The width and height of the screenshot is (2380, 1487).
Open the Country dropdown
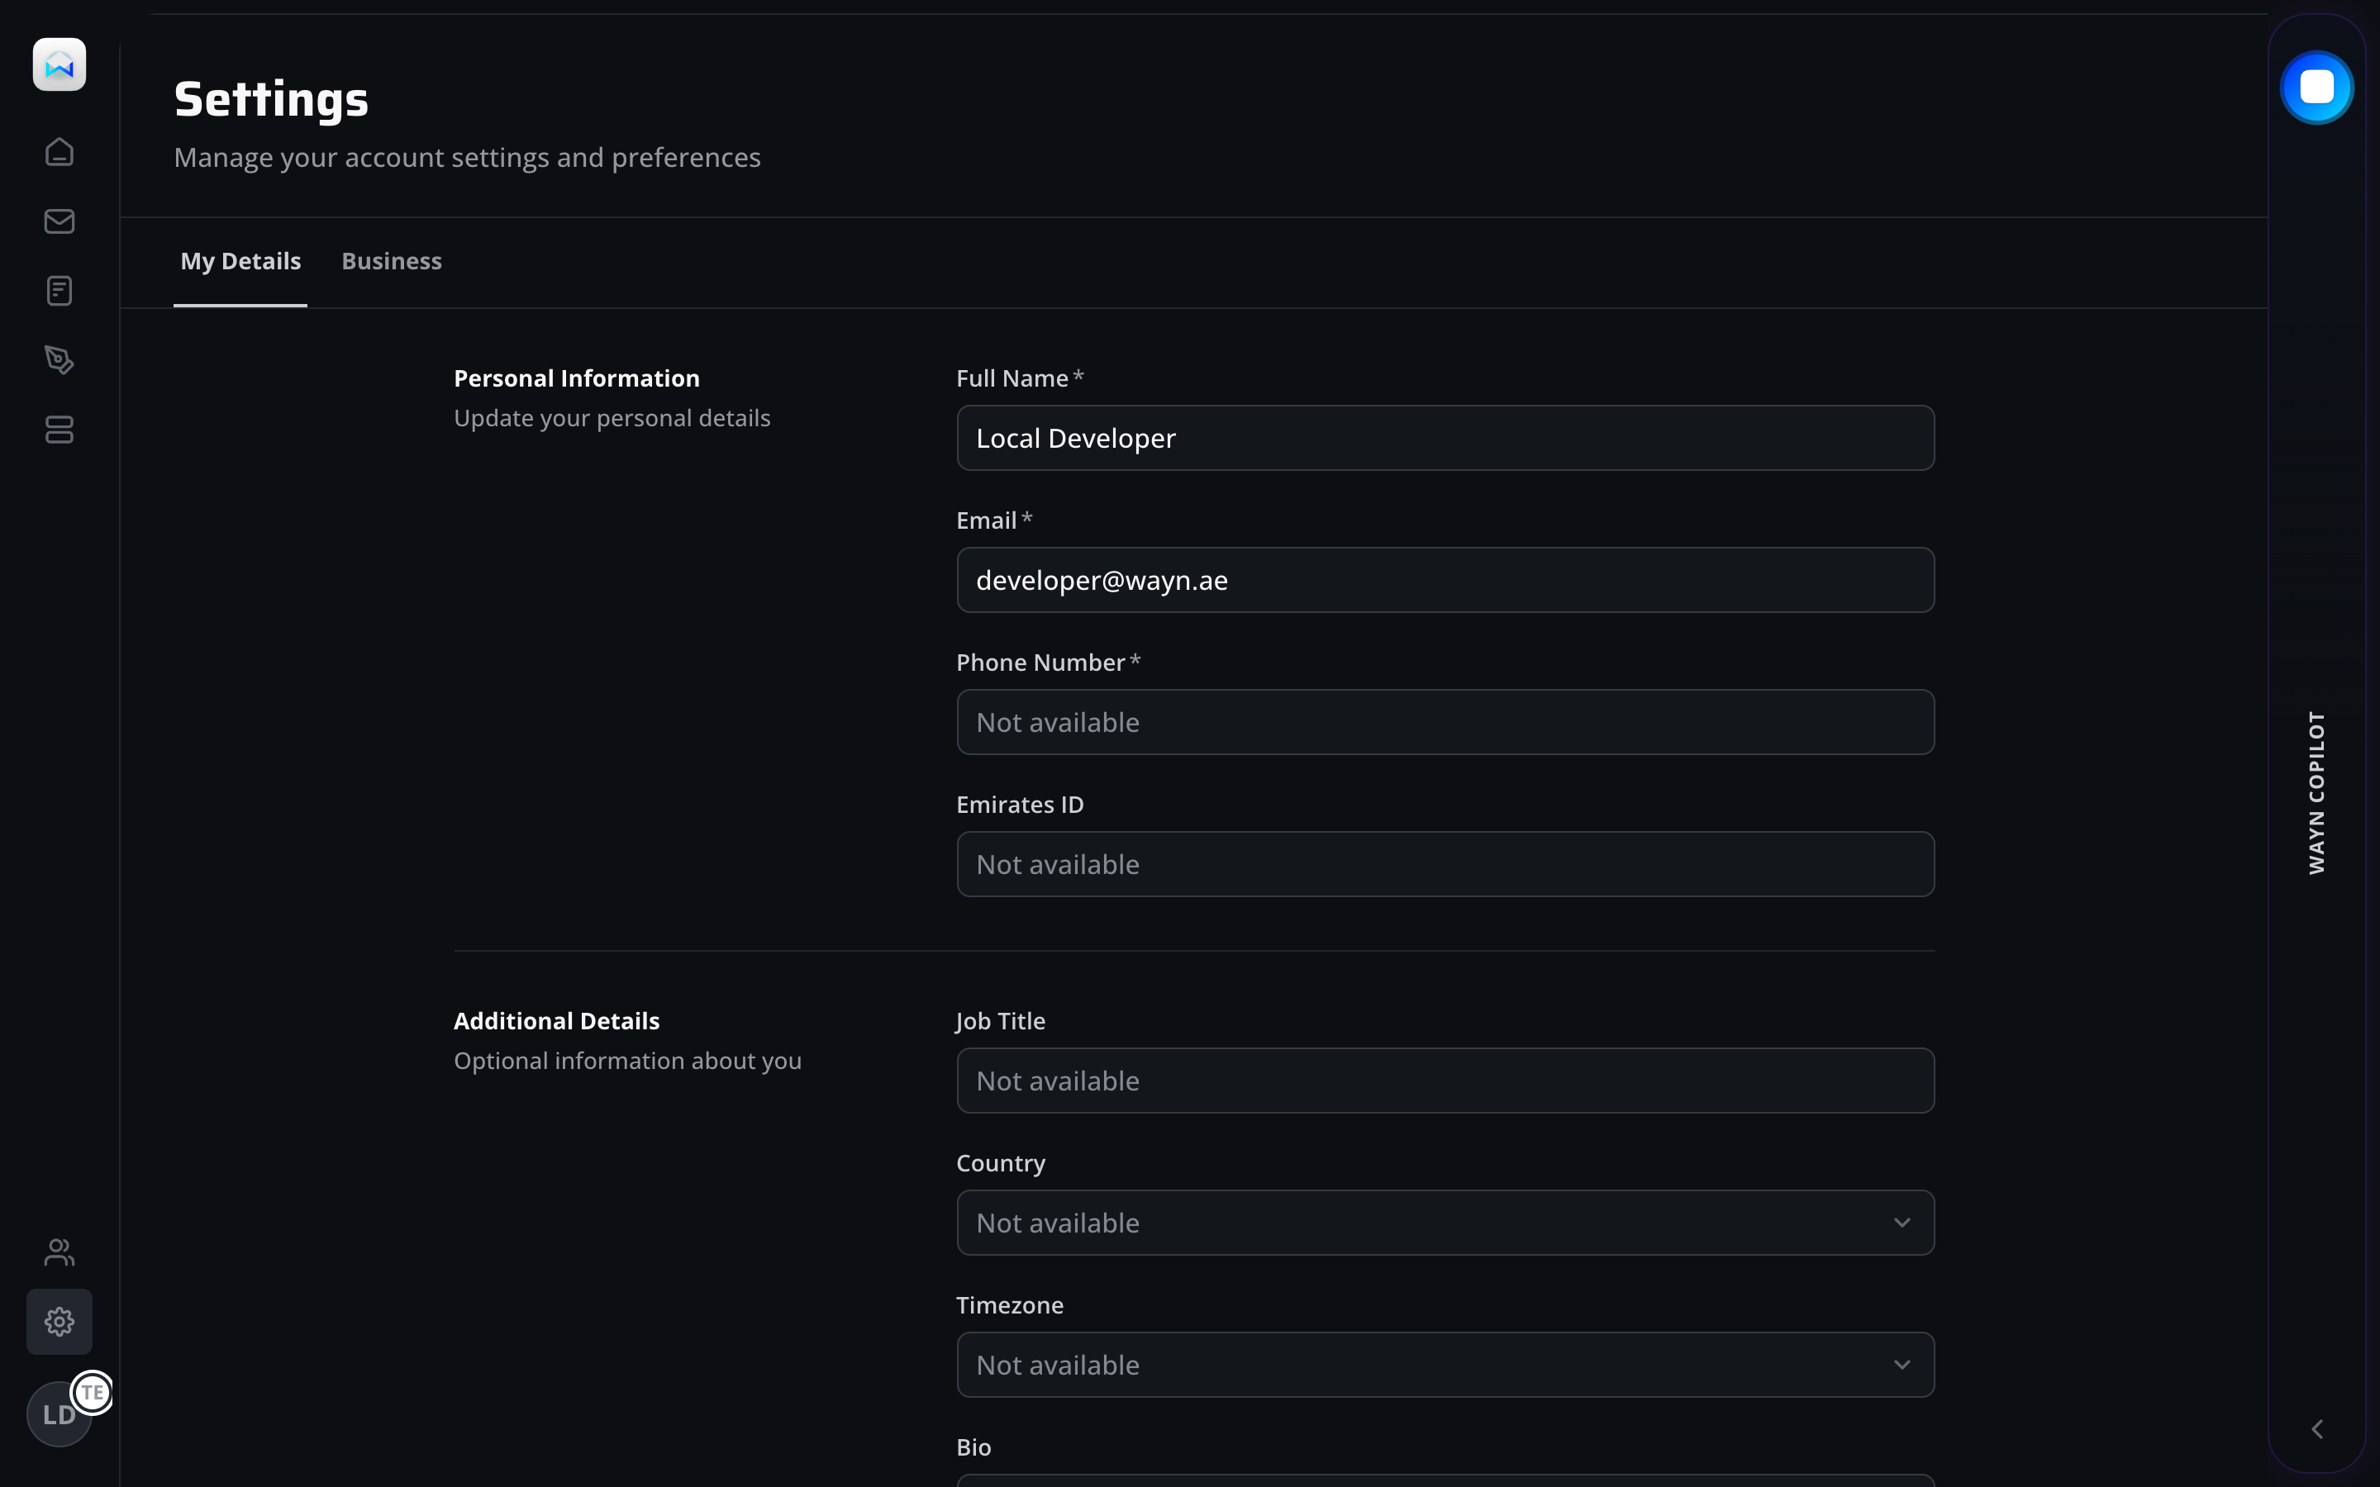(1445, 1223)
